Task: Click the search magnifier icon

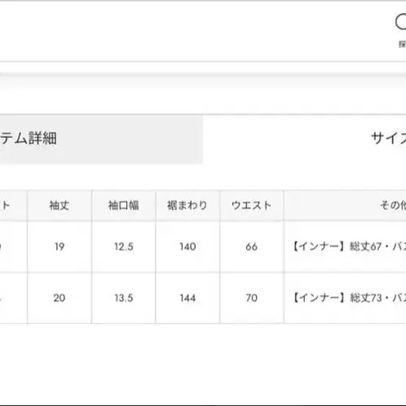Action: [401, 22]
